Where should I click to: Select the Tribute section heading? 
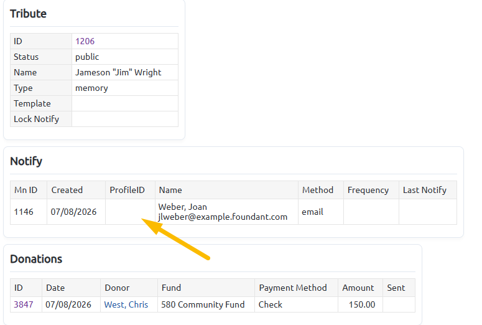28,14
